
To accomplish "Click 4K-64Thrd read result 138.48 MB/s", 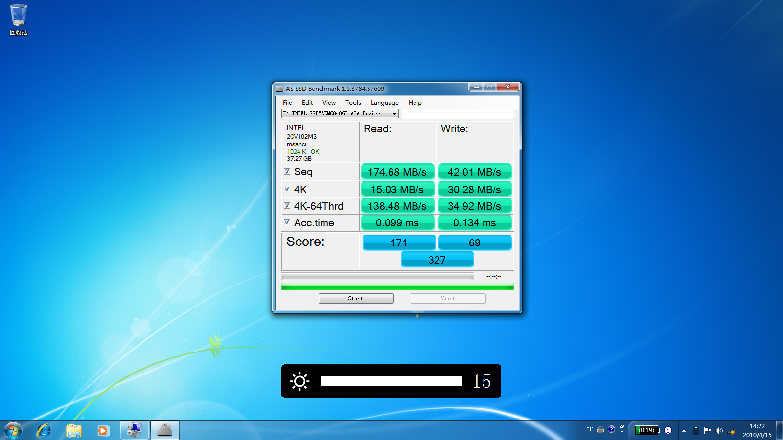I will point(397,206).
